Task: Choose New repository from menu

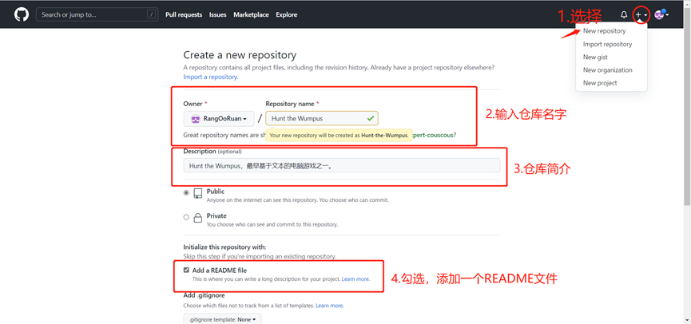Action: point(604,31)
